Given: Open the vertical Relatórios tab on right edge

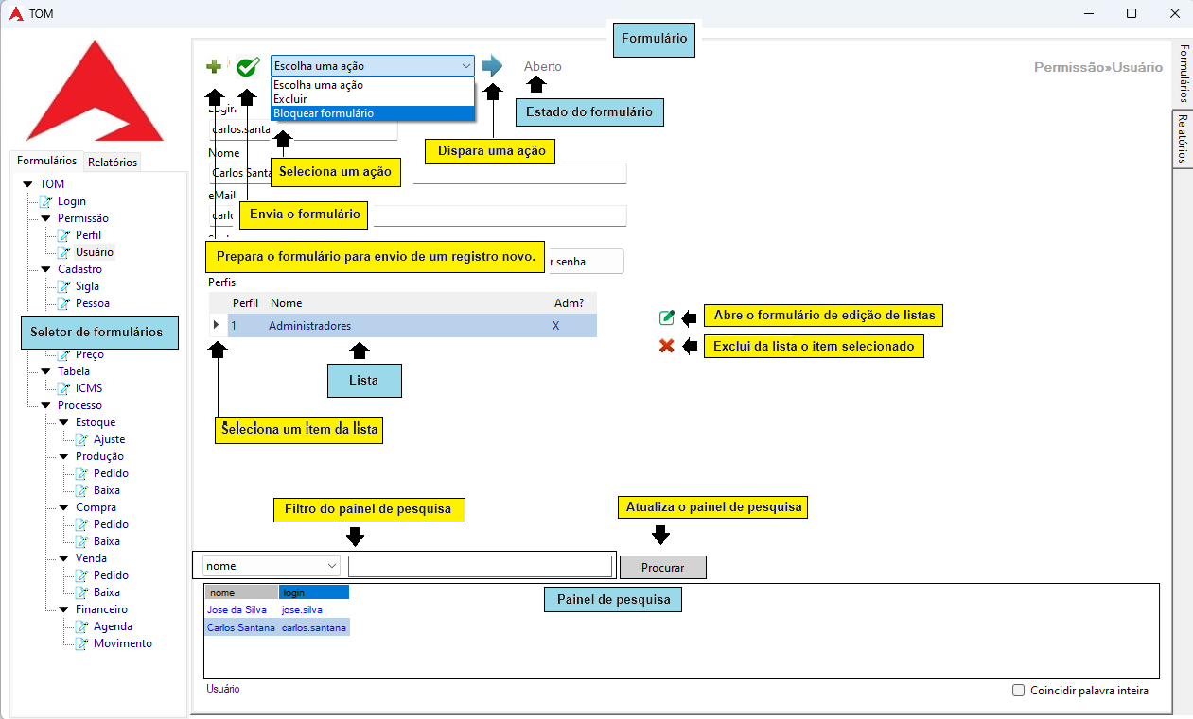Looking at the screenshot, I should tap(1183, 139).
